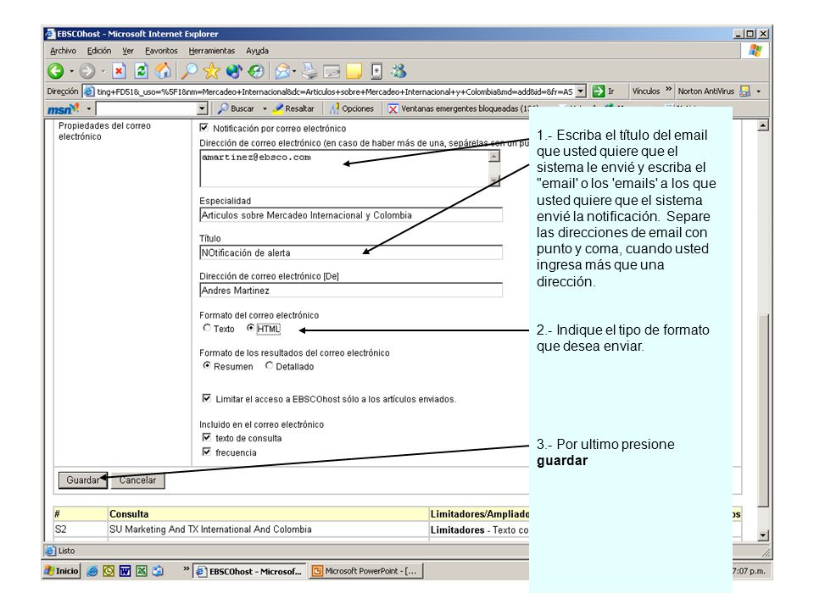Click the device-shaped toolbar icon
Screen dimensions: 814x610
376,71
